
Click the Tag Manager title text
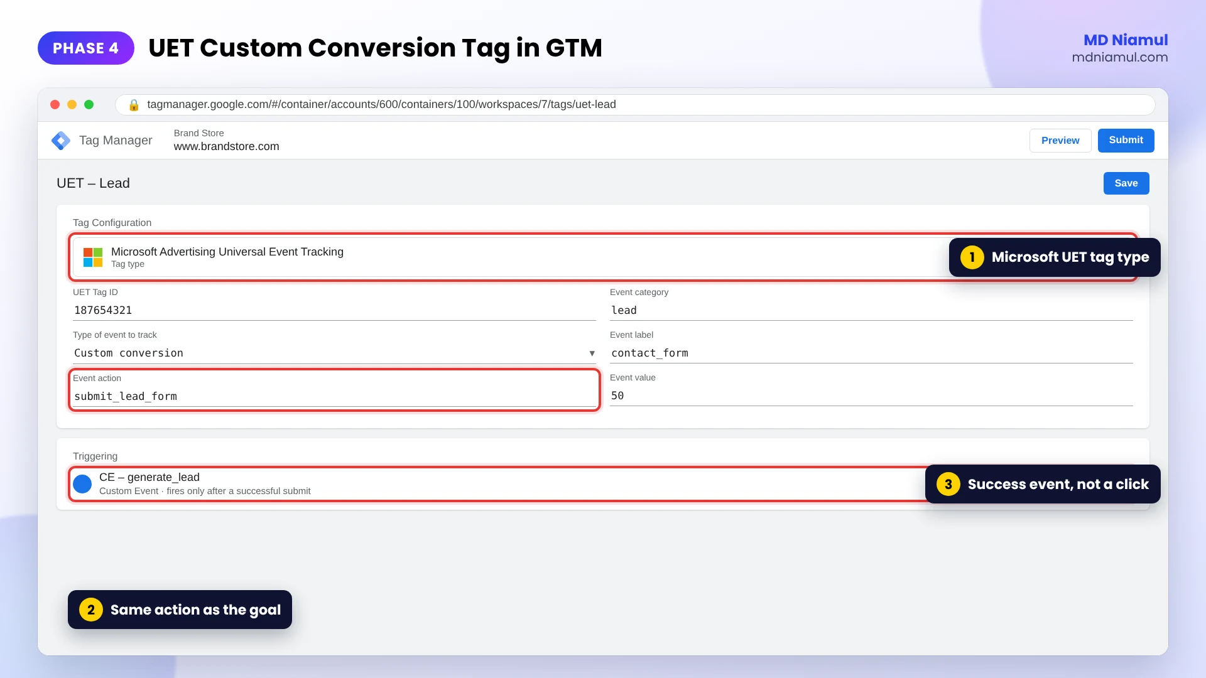116,141
